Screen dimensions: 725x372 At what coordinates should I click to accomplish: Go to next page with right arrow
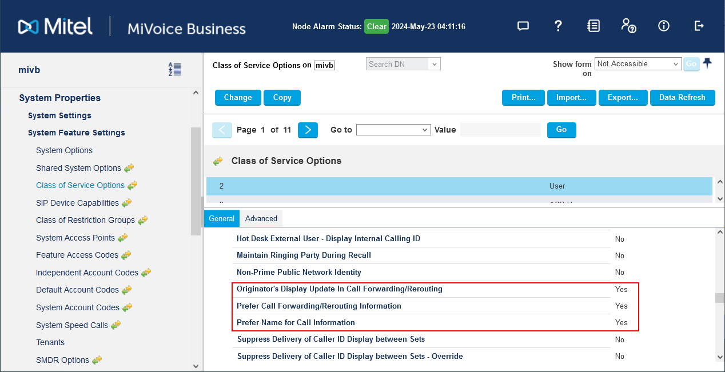tap(308, 130)
